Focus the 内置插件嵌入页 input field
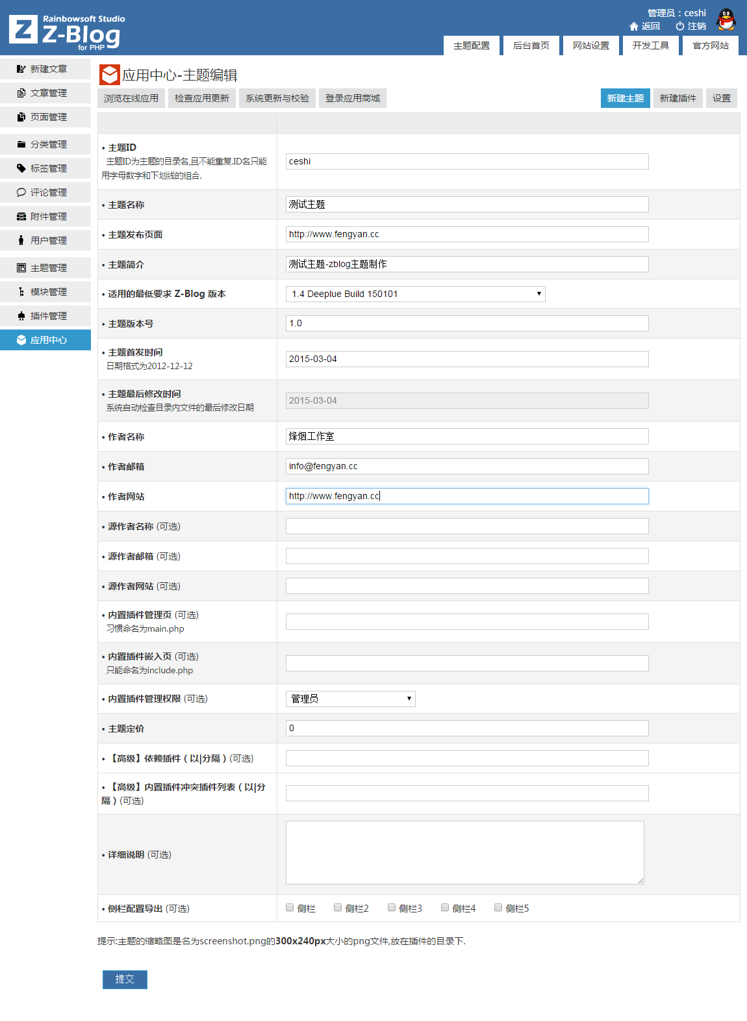Screen dimensions: 747x1021 click(x=467, y=663)
